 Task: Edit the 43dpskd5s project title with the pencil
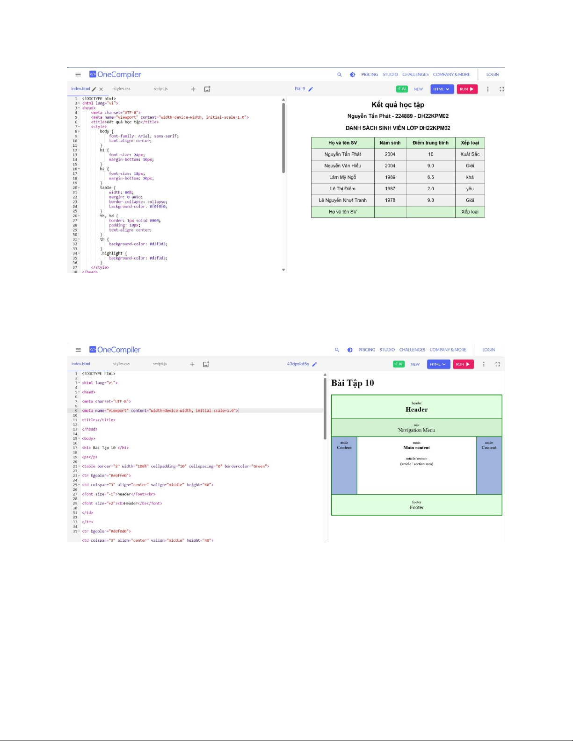(314, 364)
